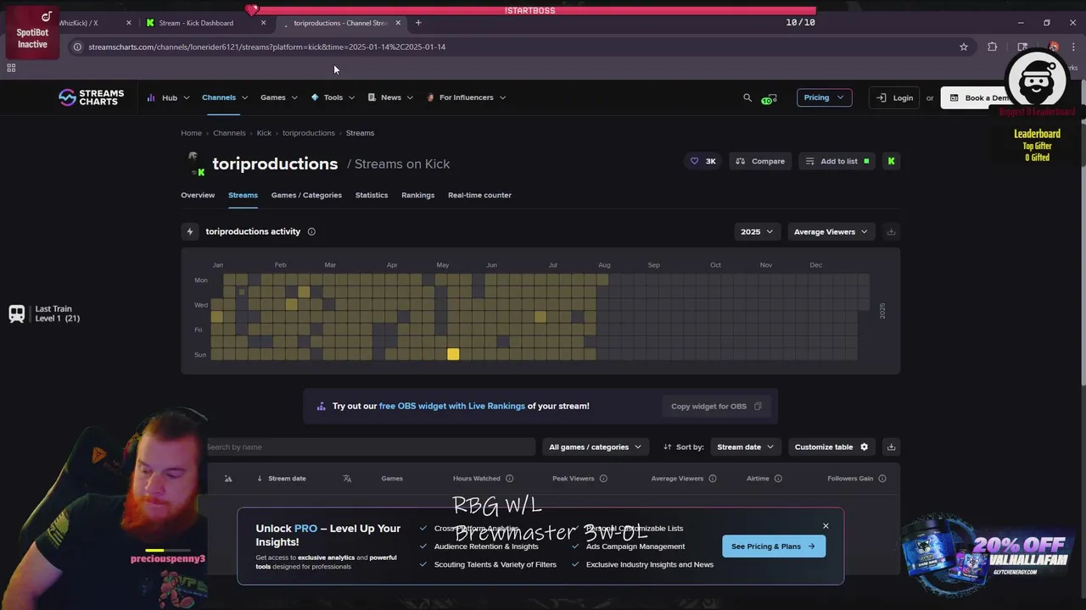This screenshot has height=610, width=1086.
Task: Download the activity heatmap data
Action: (891, 231)
